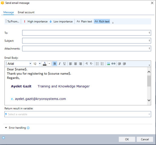The height and width of the screenshot is (145, 156).
Task: Switch to the Email account tab
Action: point(26,12)
